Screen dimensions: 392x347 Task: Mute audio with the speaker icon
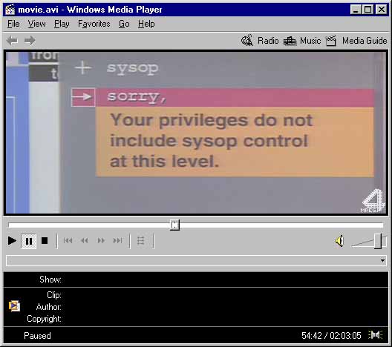340,241
